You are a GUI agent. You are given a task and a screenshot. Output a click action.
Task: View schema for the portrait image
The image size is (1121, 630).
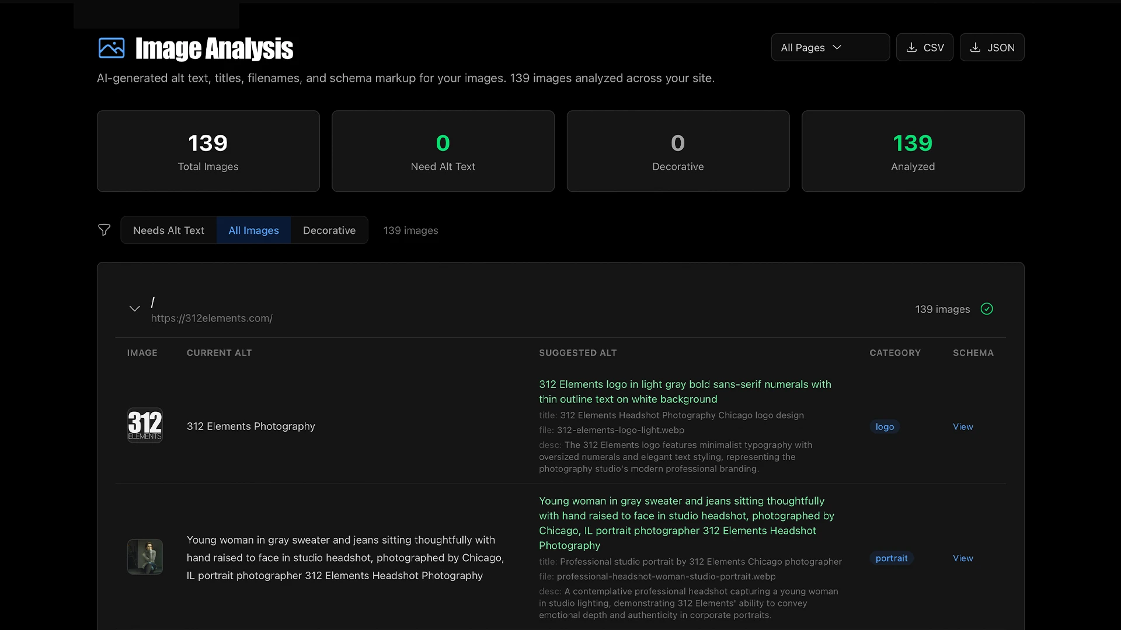tap(963, 558)
